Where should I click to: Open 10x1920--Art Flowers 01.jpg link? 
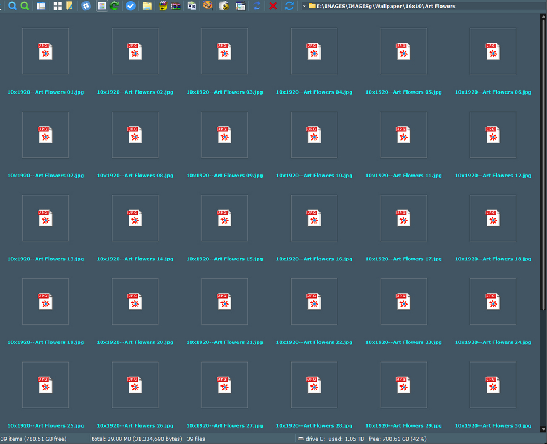click(x=45, y=92)
